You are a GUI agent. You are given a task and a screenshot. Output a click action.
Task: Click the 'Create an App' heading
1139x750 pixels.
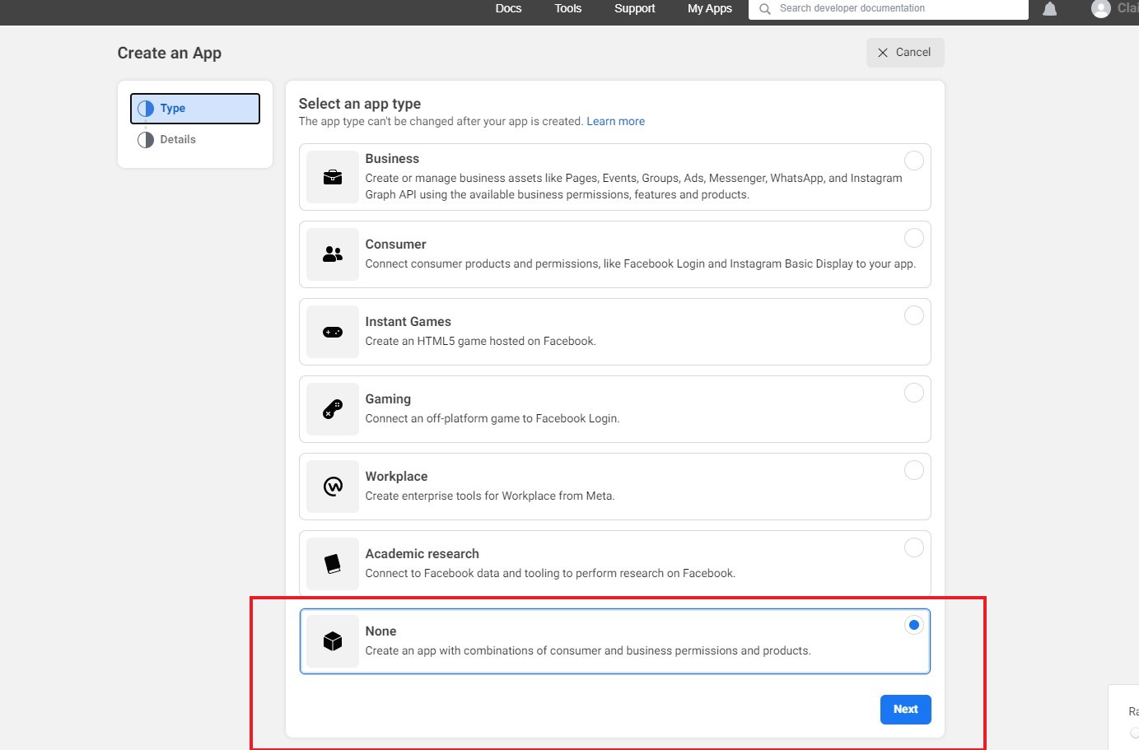coord(170,54)
